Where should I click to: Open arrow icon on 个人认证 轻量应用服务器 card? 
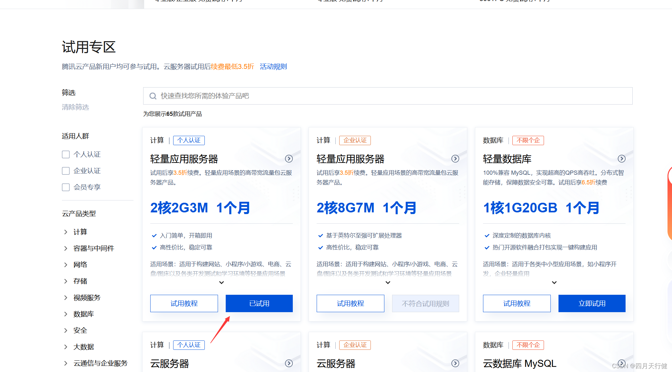pyautogui.click(x=289, y=159)
